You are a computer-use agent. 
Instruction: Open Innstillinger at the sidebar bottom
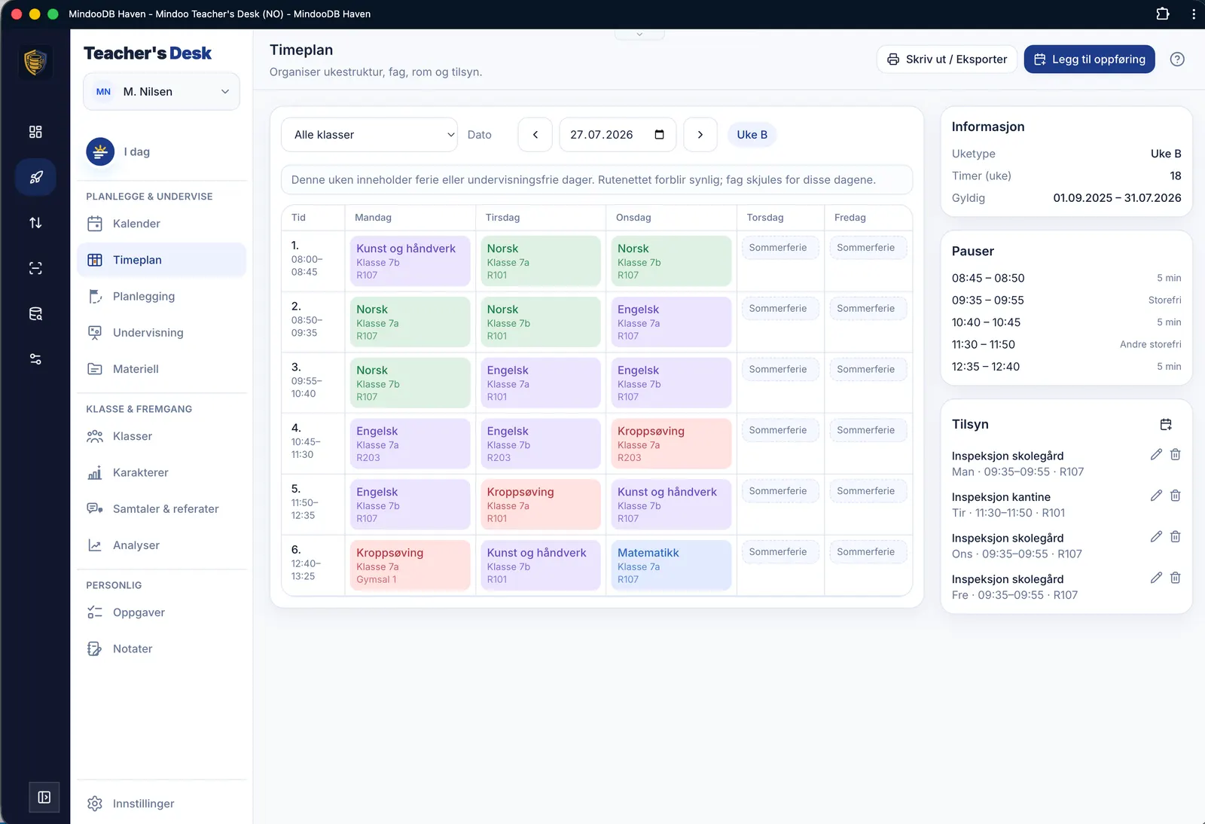click(x=162, y=804)
